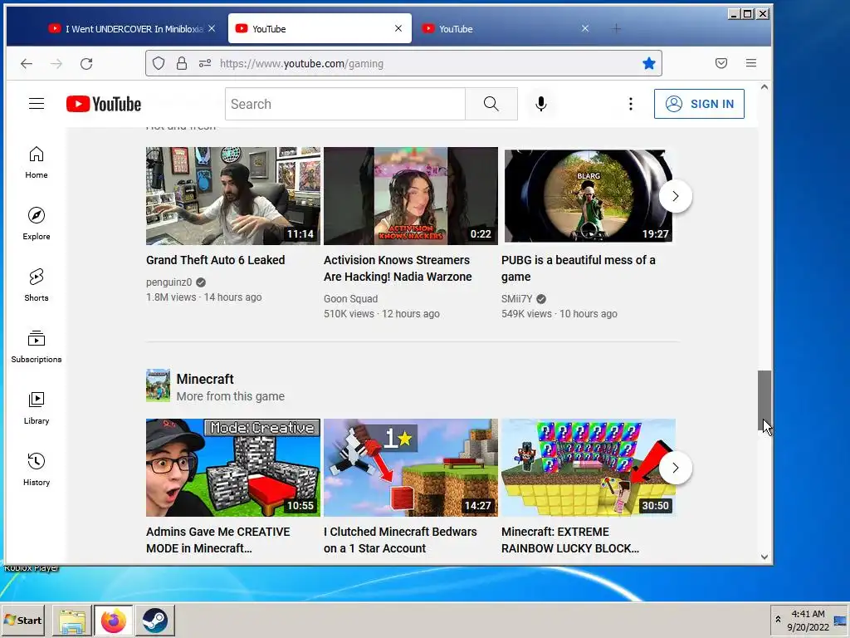Reload the page with refresh icon
The width and height of the screenshot is (850, 638).
point(86,63)
